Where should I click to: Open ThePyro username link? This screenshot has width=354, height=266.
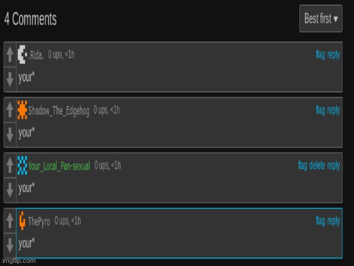[x=39, y=221]
